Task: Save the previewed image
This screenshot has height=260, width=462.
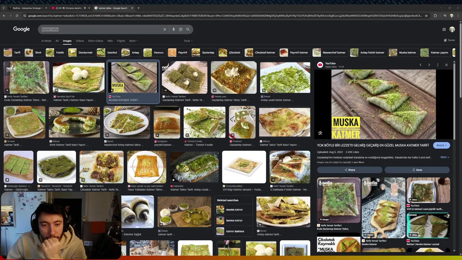Action: [x=417, y=170]
